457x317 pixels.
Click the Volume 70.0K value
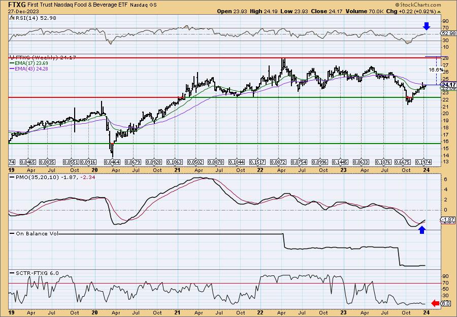tap(364, 11)
